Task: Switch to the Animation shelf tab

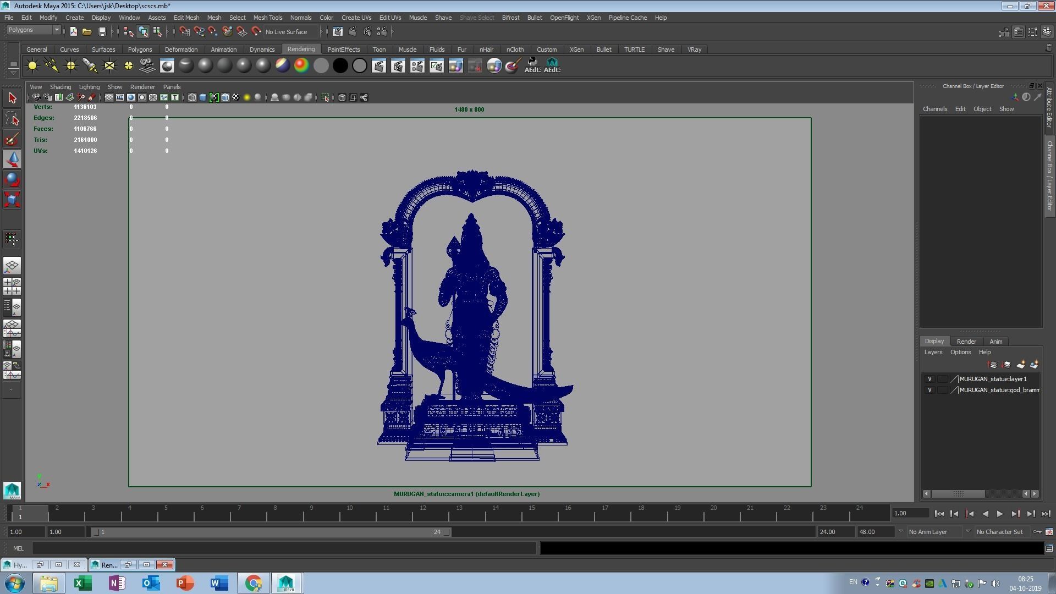Action: [223, 50]
